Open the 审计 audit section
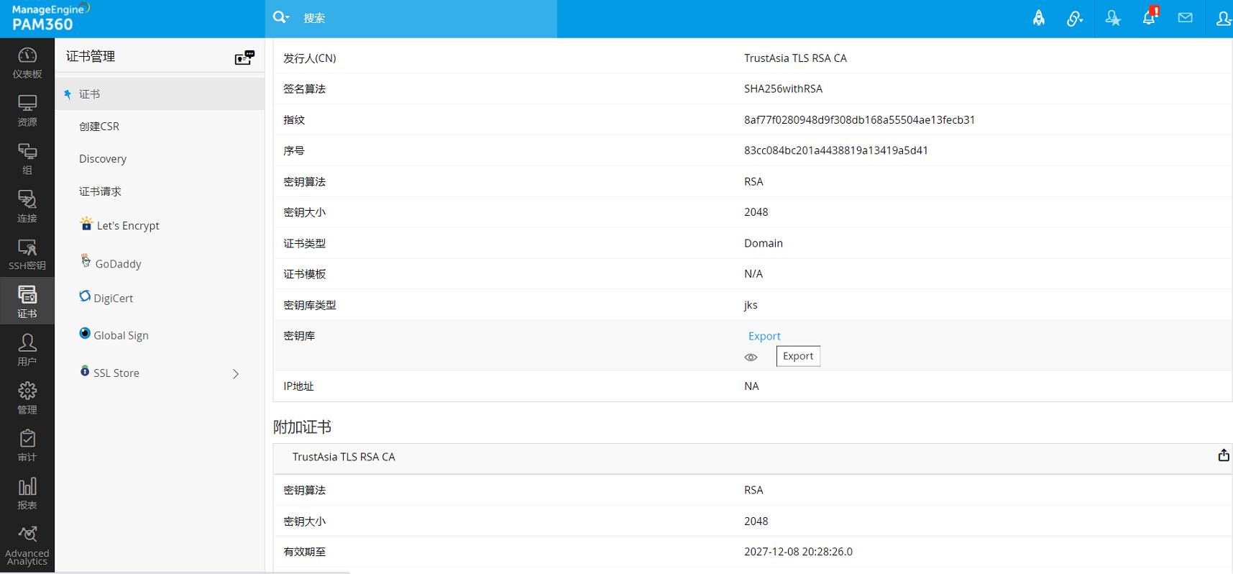The height and width of the screenshot is (574, 1233). pos(27,445)
